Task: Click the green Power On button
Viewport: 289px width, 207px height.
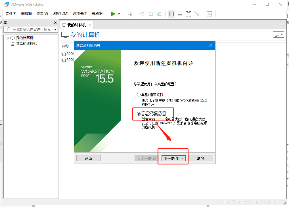Action: pos(113,14)
